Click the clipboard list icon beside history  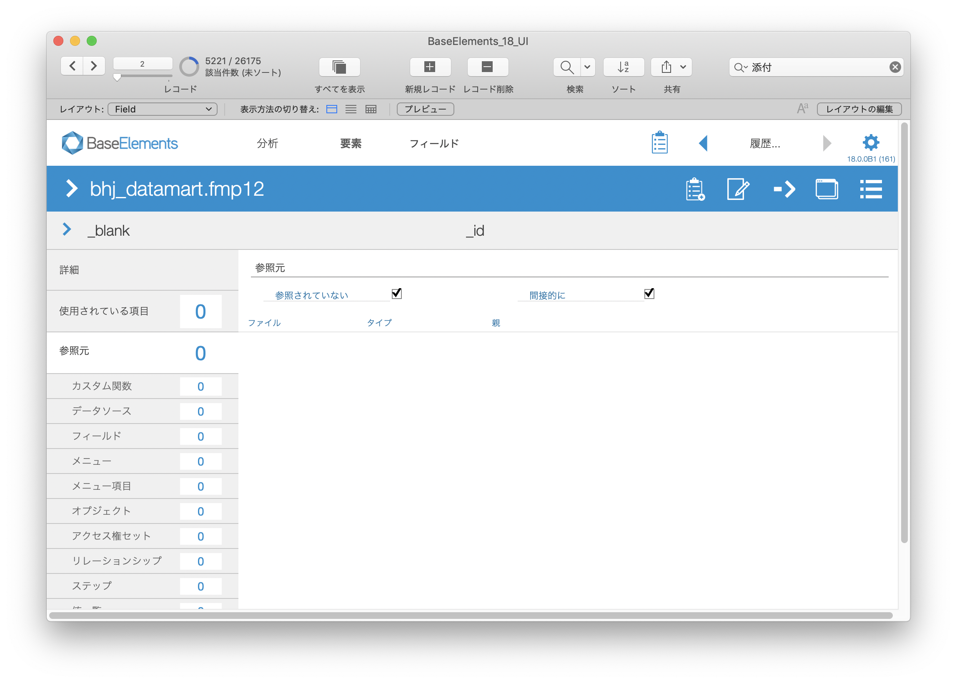point(659,142)
